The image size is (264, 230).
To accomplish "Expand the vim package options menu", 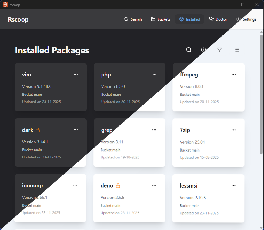I will (76, 74).
